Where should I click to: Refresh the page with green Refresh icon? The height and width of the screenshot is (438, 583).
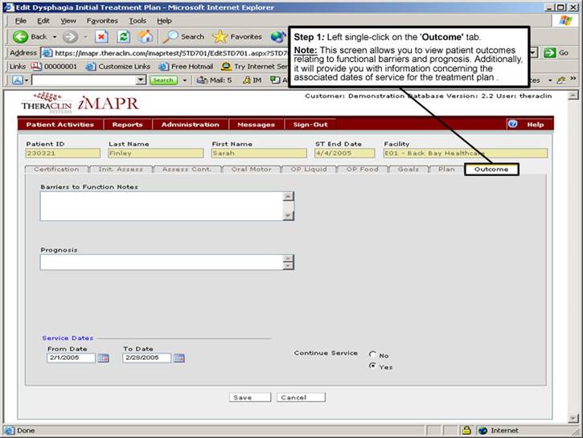coord(123,36)
